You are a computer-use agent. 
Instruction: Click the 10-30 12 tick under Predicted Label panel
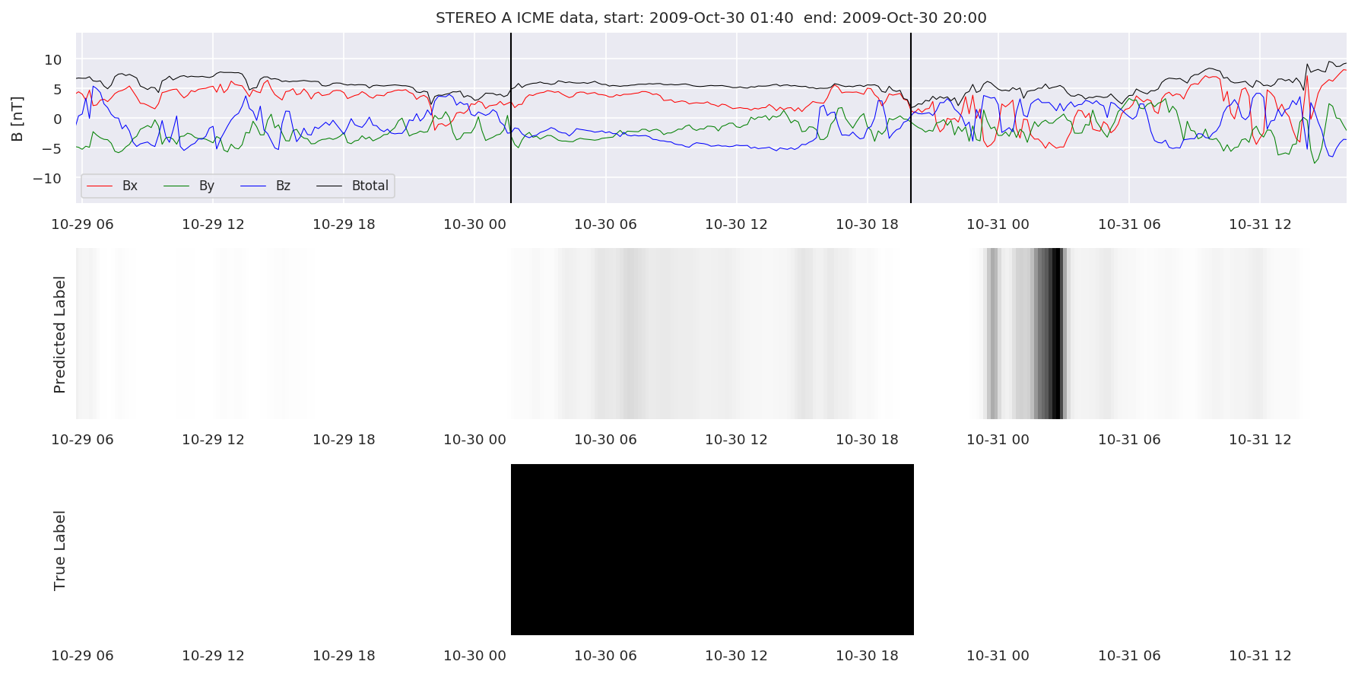tap(736, 440)
